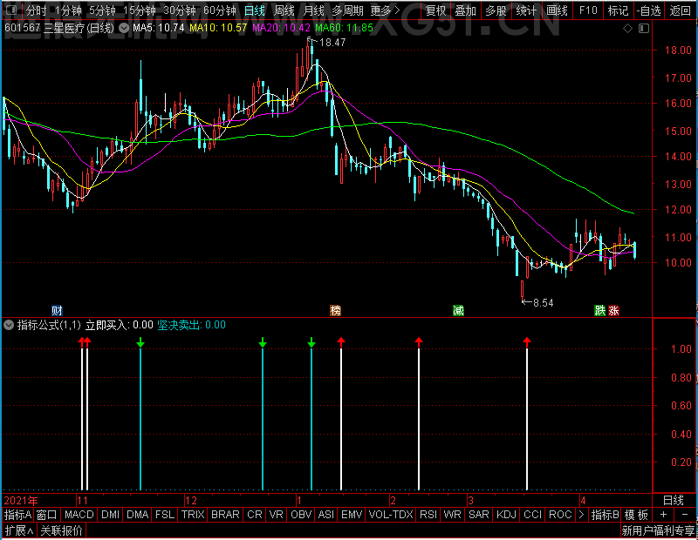Click the 日线 label on time axis
The width and height of the screenshot is (698, 540).
coord(673,500)
